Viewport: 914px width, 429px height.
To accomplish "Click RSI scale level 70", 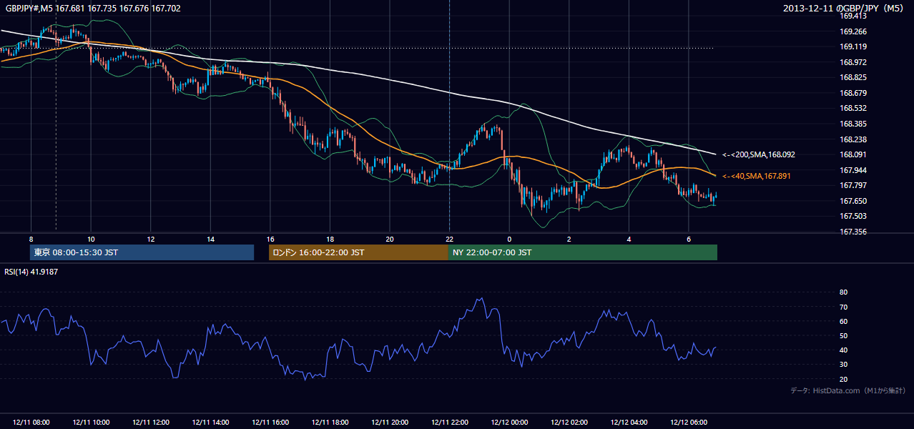I will click(x=843, y=307).
